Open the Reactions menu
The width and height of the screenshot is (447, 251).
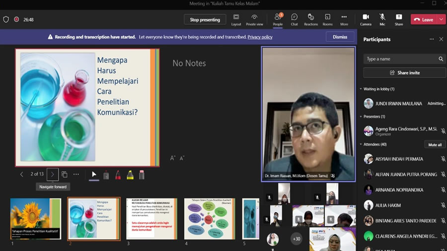311,19
